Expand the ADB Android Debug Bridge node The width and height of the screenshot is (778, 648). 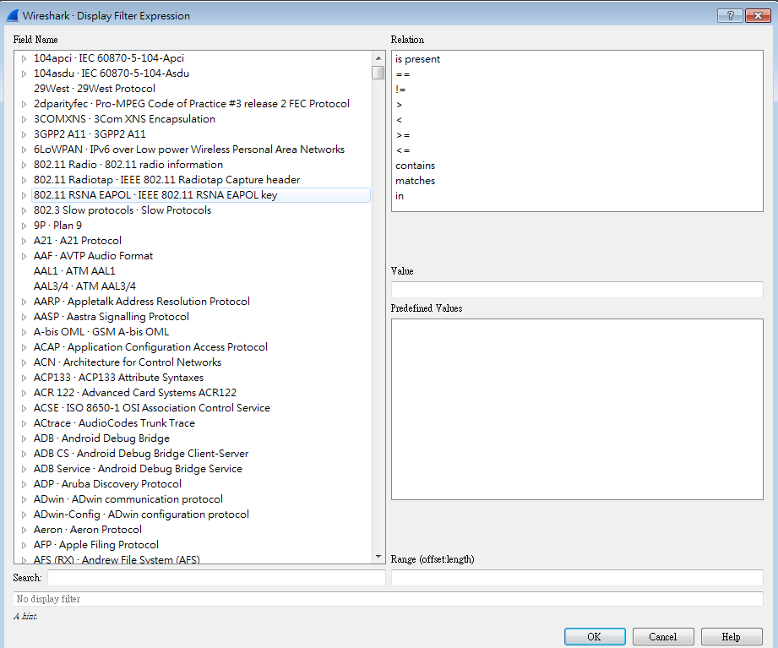point(24,438)
